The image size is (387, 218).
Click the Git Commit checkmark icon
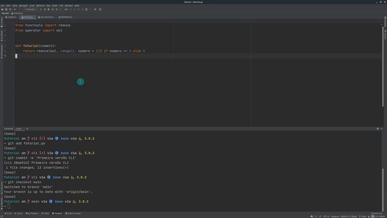pos(74,10)
